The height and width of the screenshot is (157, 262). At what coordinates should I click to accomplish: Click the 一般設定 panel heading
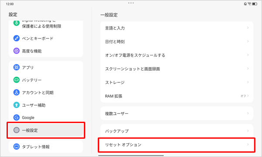coord(109,15)
